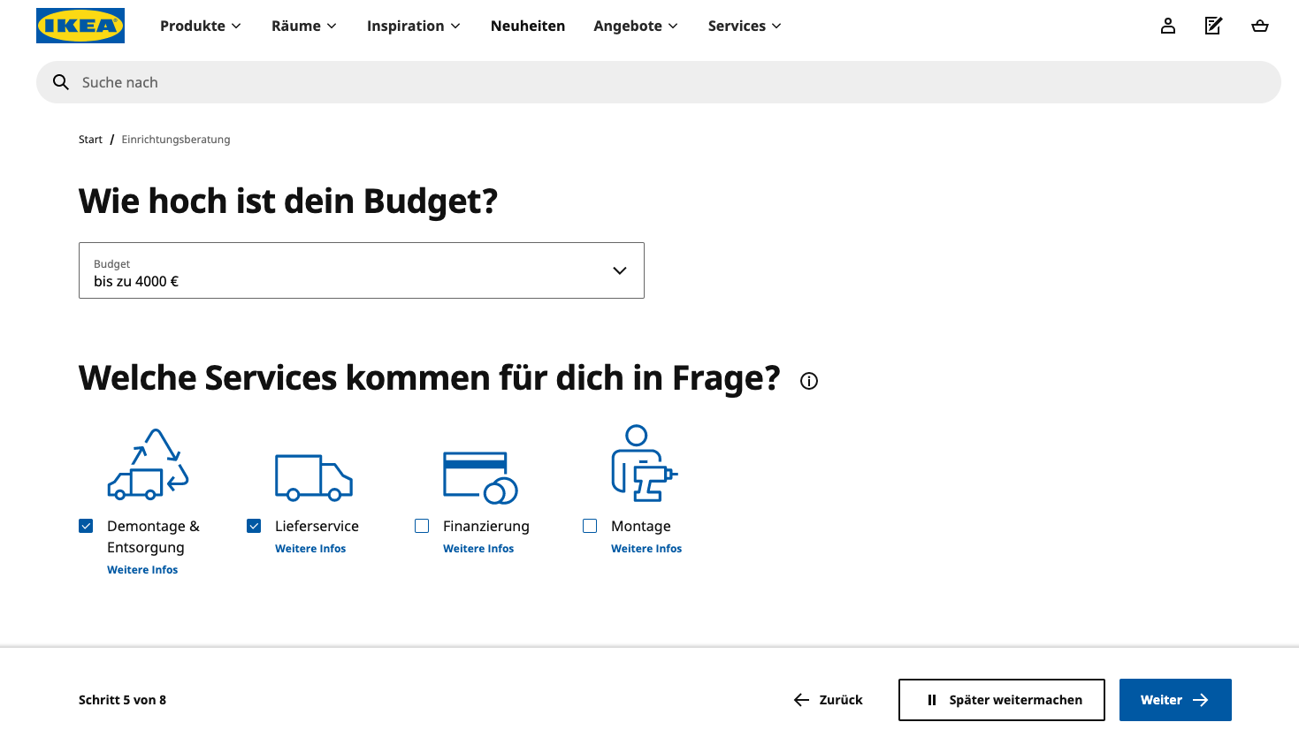
Task: Click the delivery truck Lieferservice icon
Action: point(314,477)
